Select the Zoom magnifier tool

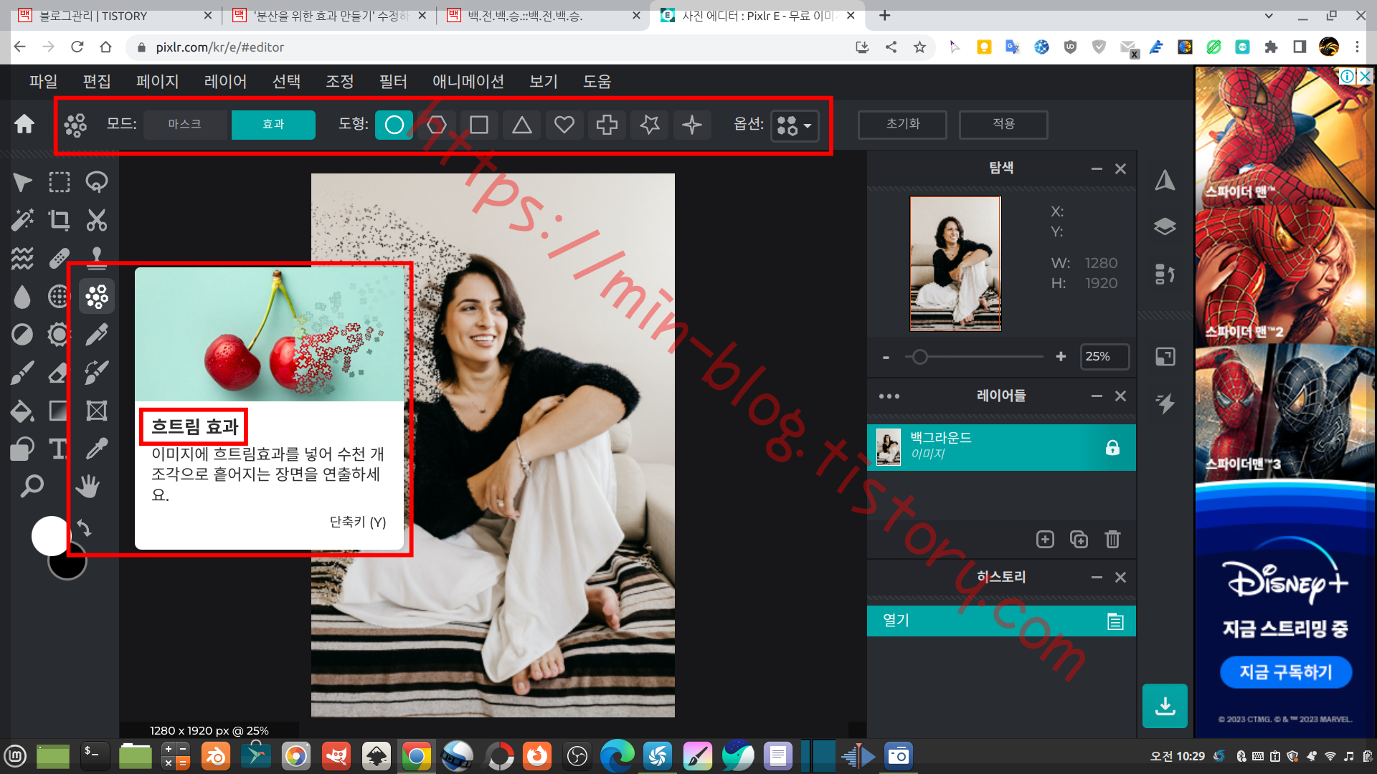tap(31, 487)
